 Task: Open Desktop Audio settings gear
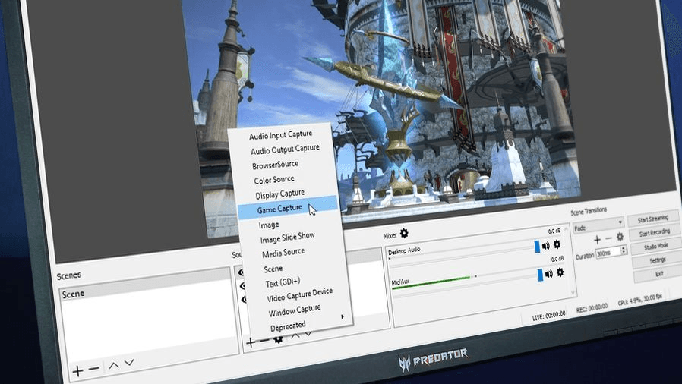pyautogui.click(x=557, y=244)
